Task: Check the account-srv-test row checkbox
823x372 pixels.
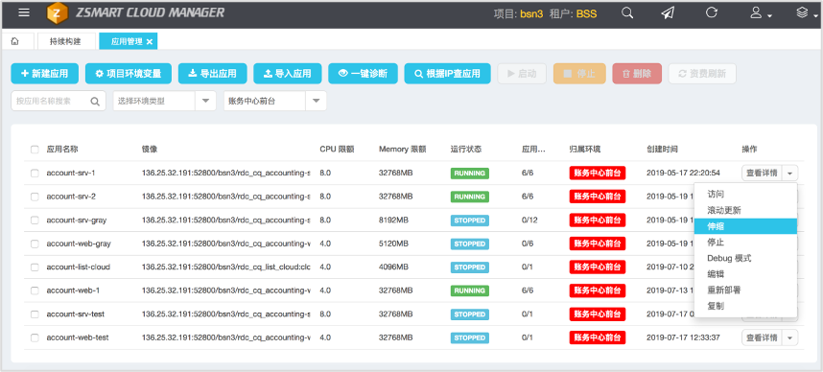Action: tap(35, 314)
